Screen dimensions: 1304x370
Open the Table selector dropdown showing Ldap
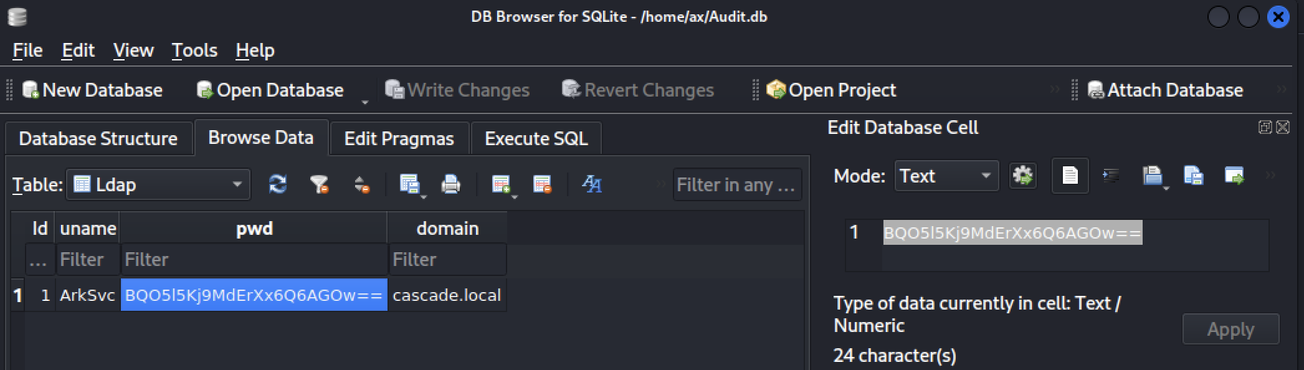158,184
